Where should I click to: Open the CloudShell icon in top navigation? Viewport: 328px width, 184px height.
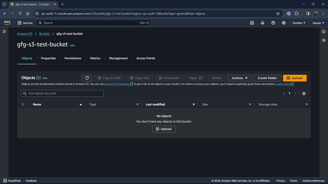coord(252,23)
